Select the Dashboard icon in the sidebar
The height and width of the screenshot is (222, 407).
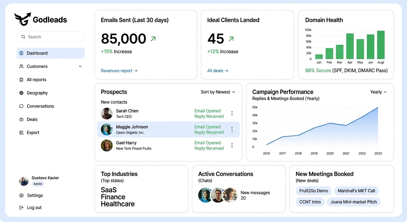coord(21,53)
